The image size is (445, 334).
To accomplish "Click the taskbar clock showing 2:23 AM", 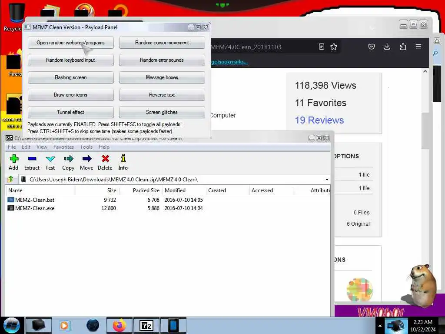I will click(423, 326).
